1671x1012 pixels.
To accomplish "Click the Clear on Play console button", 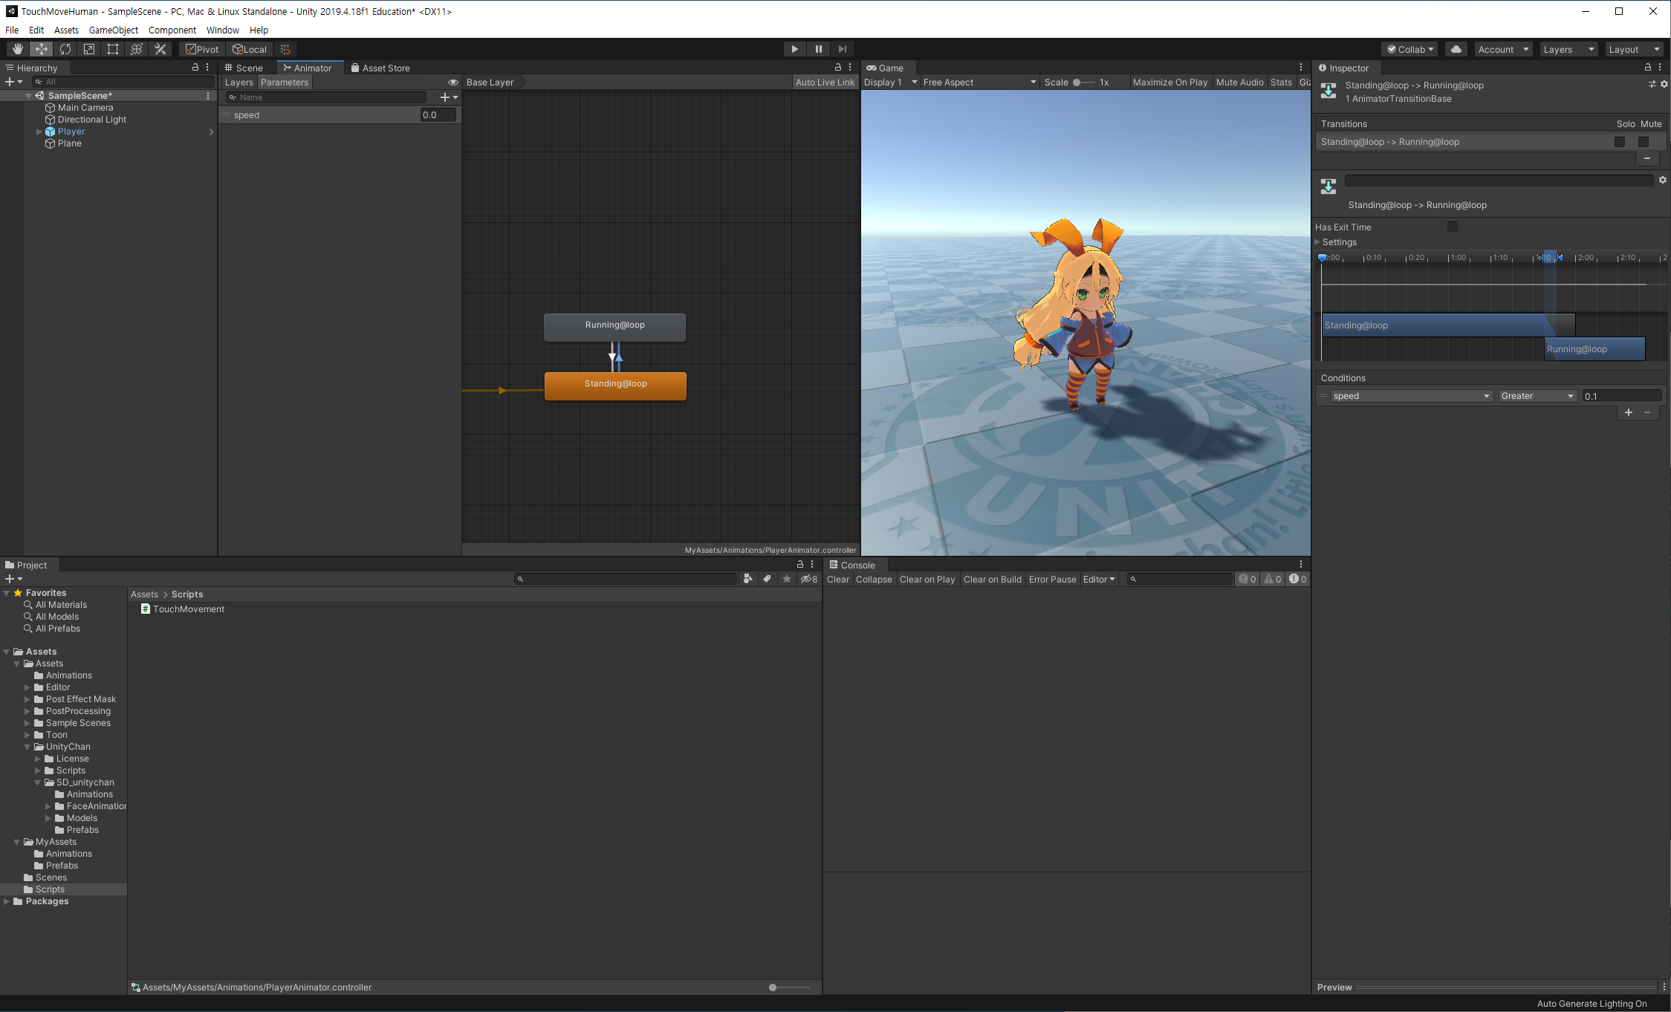I will 927,580.
